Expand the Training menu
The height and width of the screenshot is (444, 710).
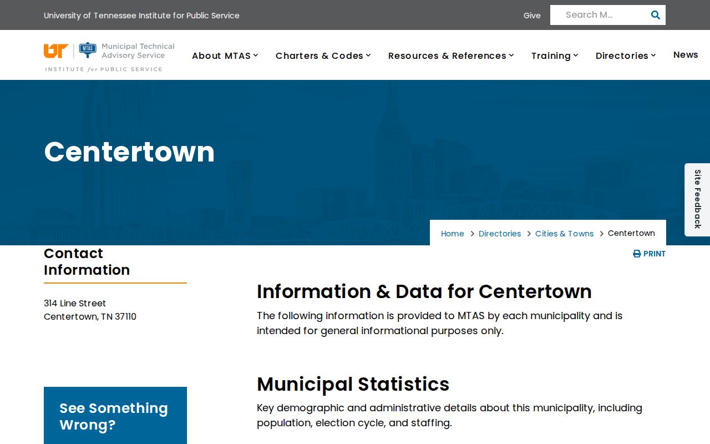click(555, 56)
